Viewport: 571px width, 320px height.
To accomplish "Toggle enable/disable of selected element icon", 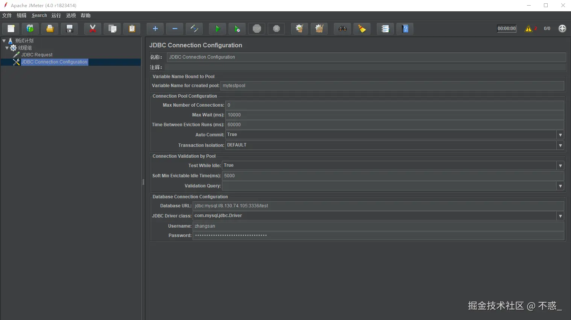I will pos(194,29).
